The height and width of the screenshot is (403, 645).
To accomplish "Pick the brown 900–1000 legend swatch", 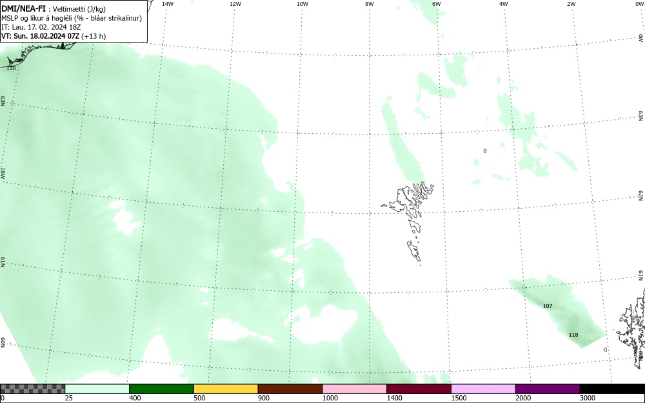I will pyautogui.click(x=290, y=389).
